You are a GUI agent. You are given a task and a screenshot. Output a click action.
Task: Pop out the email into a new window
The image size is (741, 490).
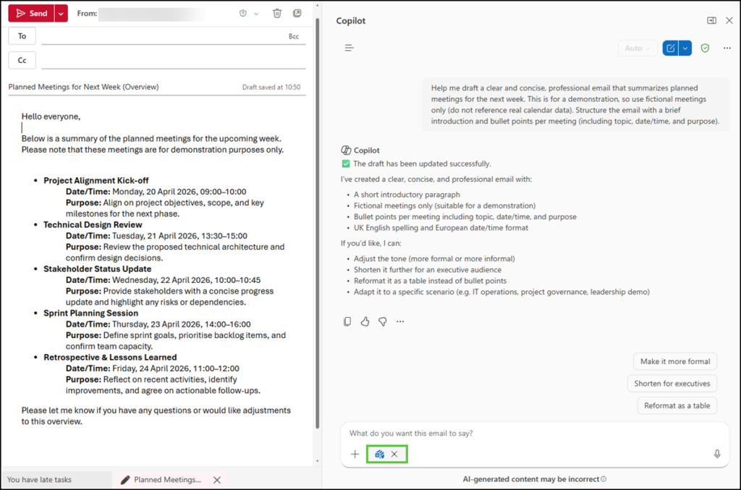(297, 12)
